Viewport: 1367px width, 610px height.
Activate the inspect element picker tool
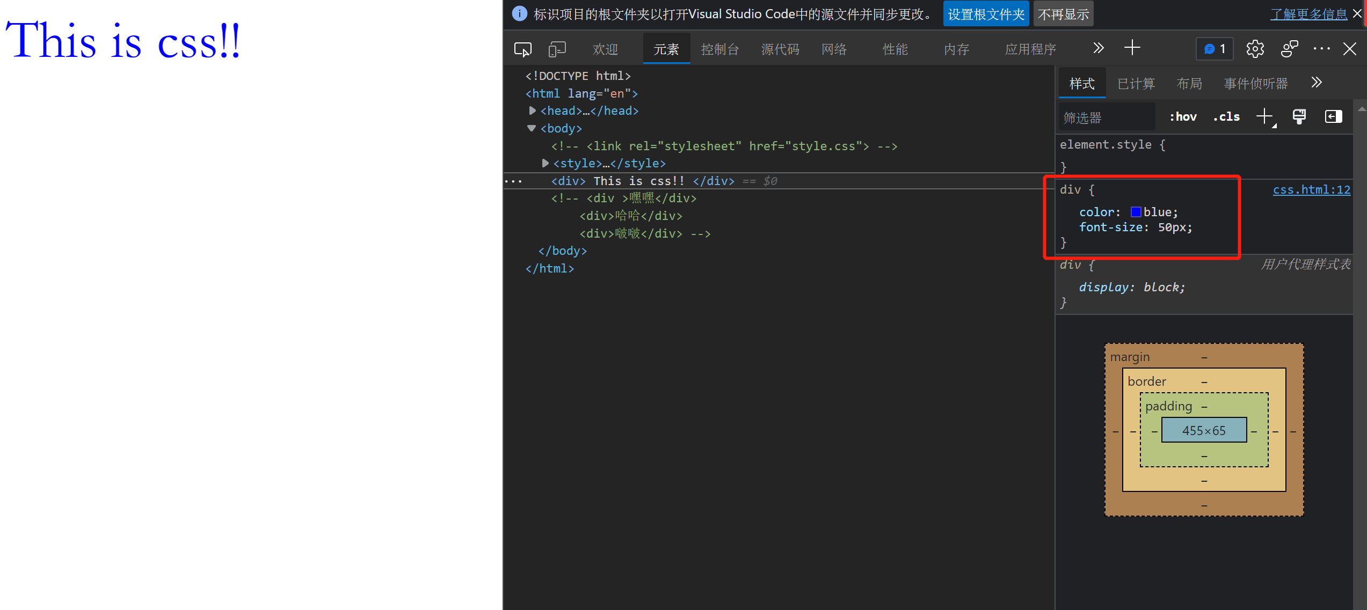(522, 49)
